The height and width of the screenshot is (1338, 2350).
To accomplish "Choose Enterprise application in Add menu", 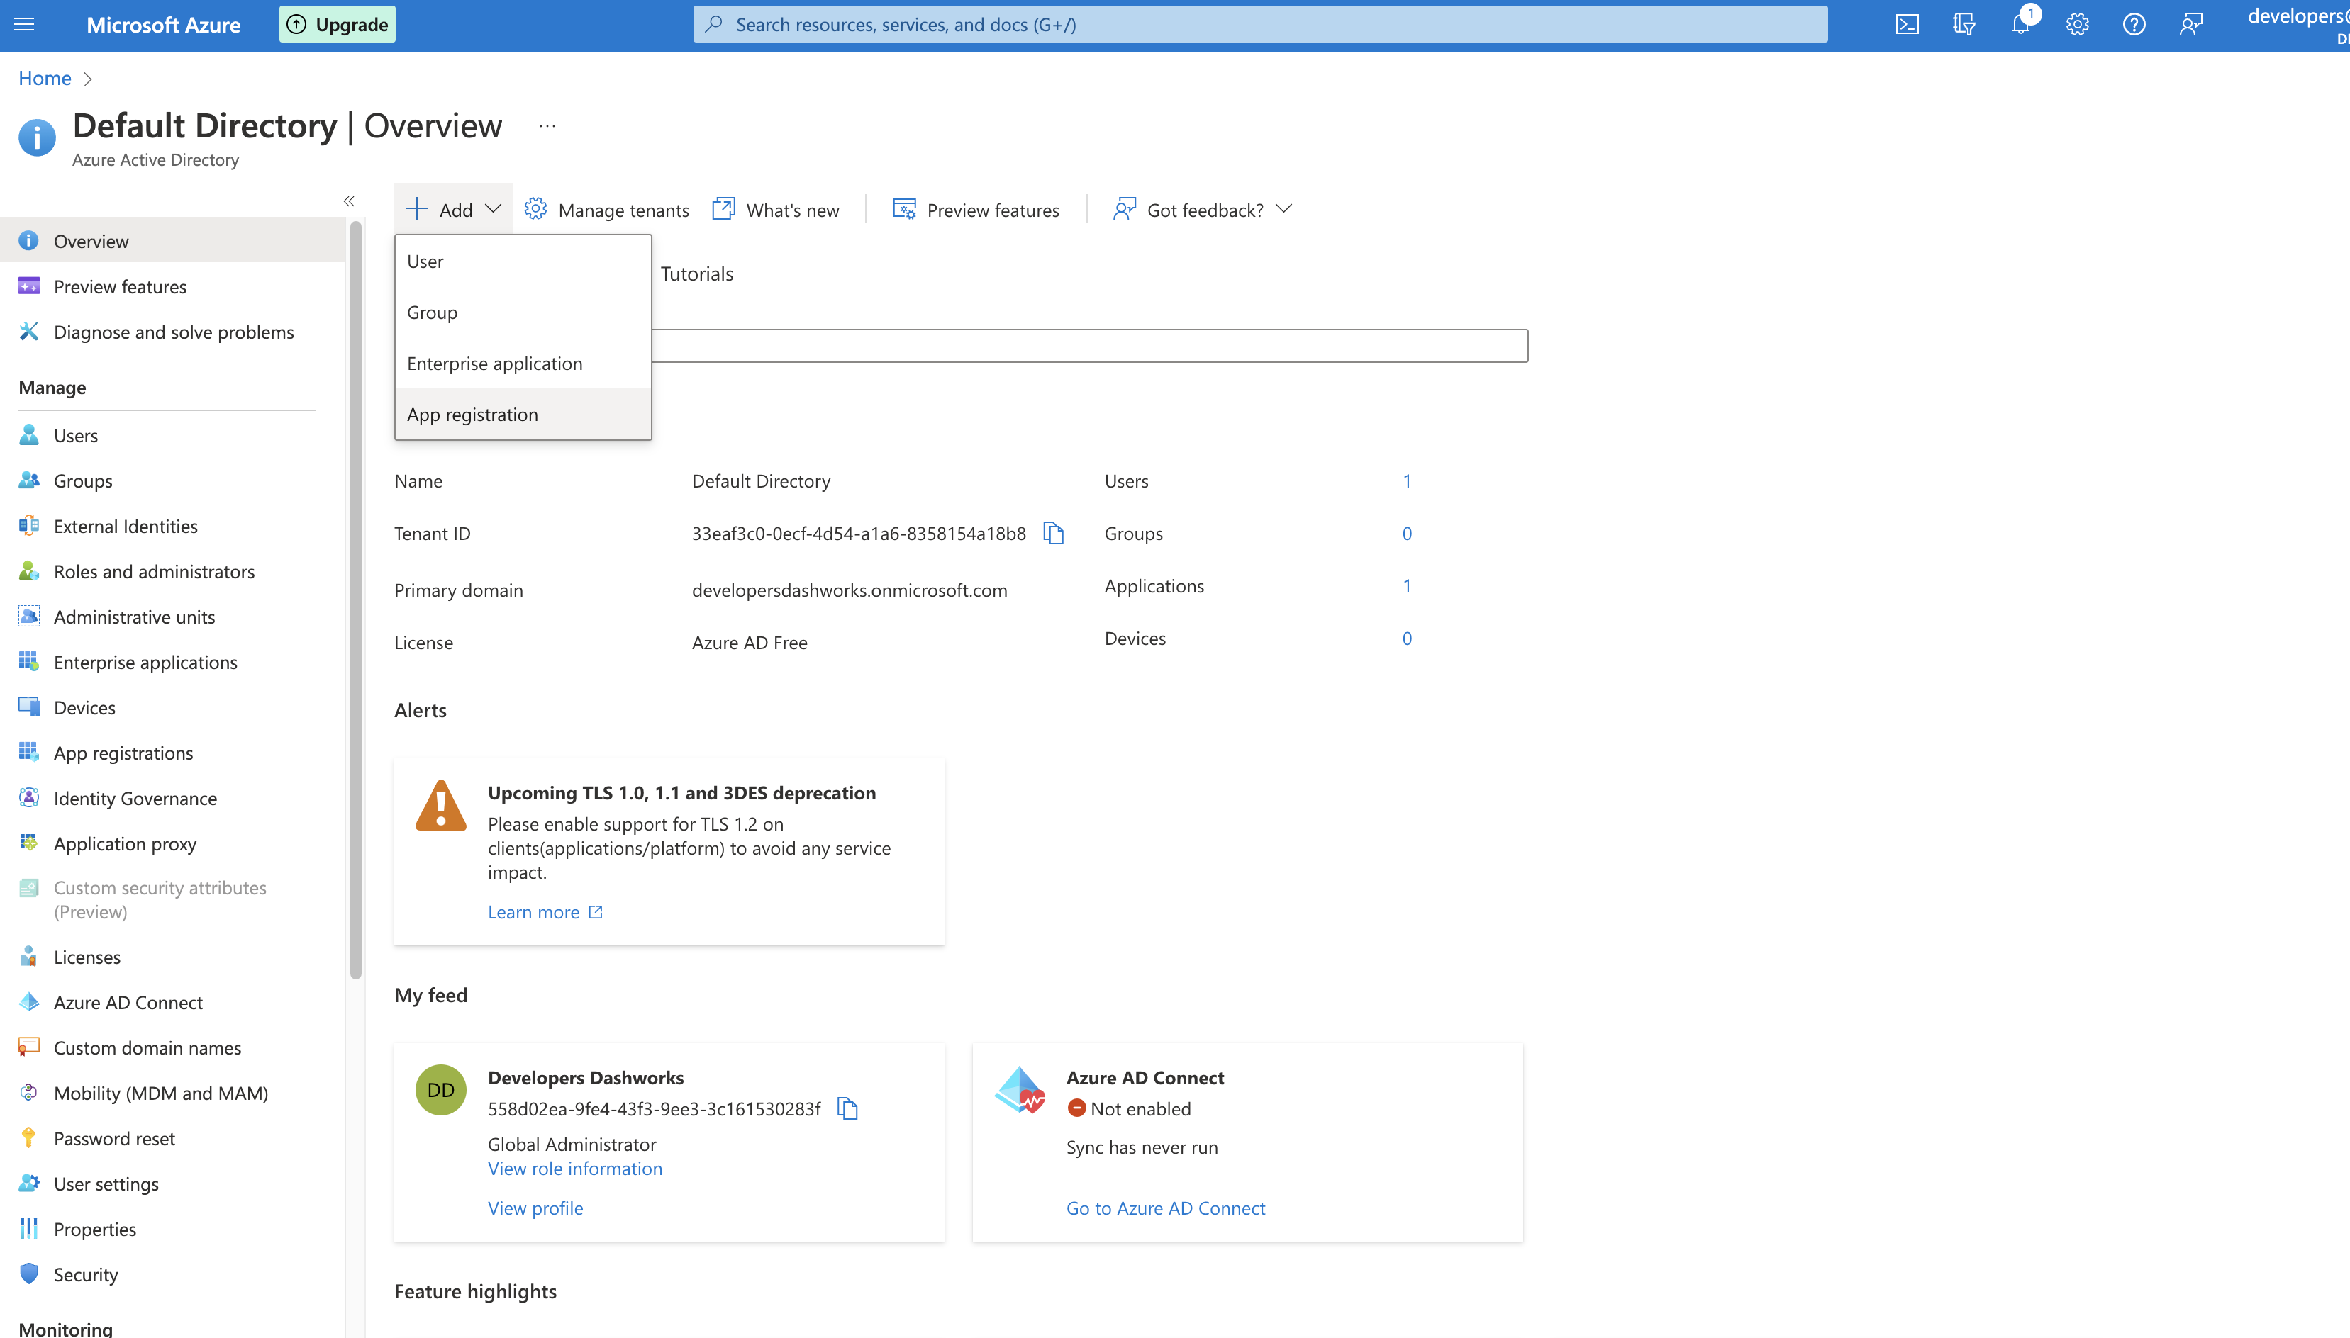I will [x=495, y=363].
